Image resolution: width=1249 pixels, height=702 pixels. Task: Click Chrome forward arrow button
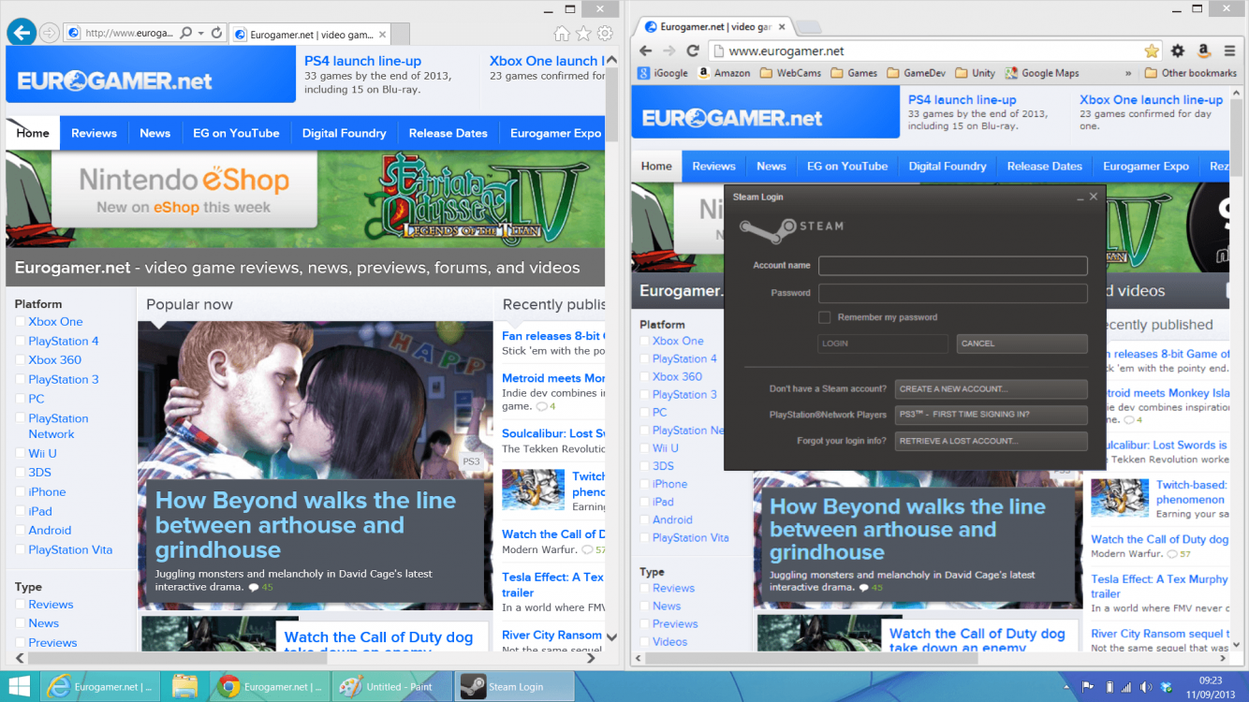(x=669, y=51)
